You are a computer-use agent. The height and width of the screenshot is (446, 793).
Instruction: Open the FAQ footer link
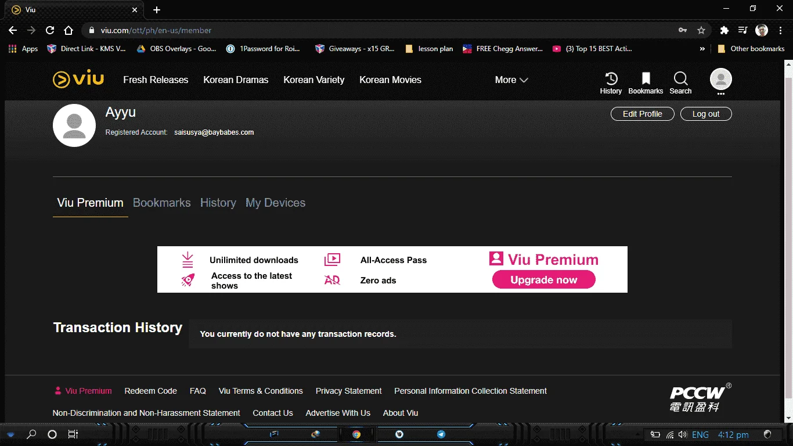point(198,391)
